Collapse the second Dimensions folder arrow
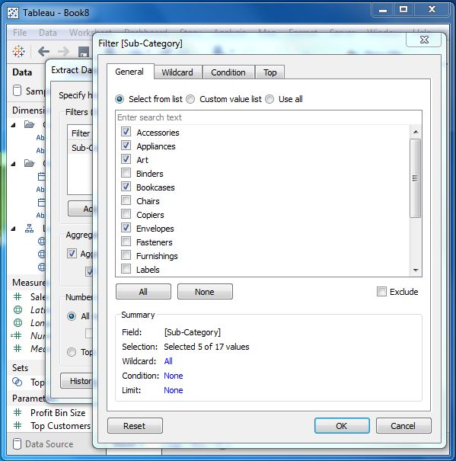 tap(13, 164)
